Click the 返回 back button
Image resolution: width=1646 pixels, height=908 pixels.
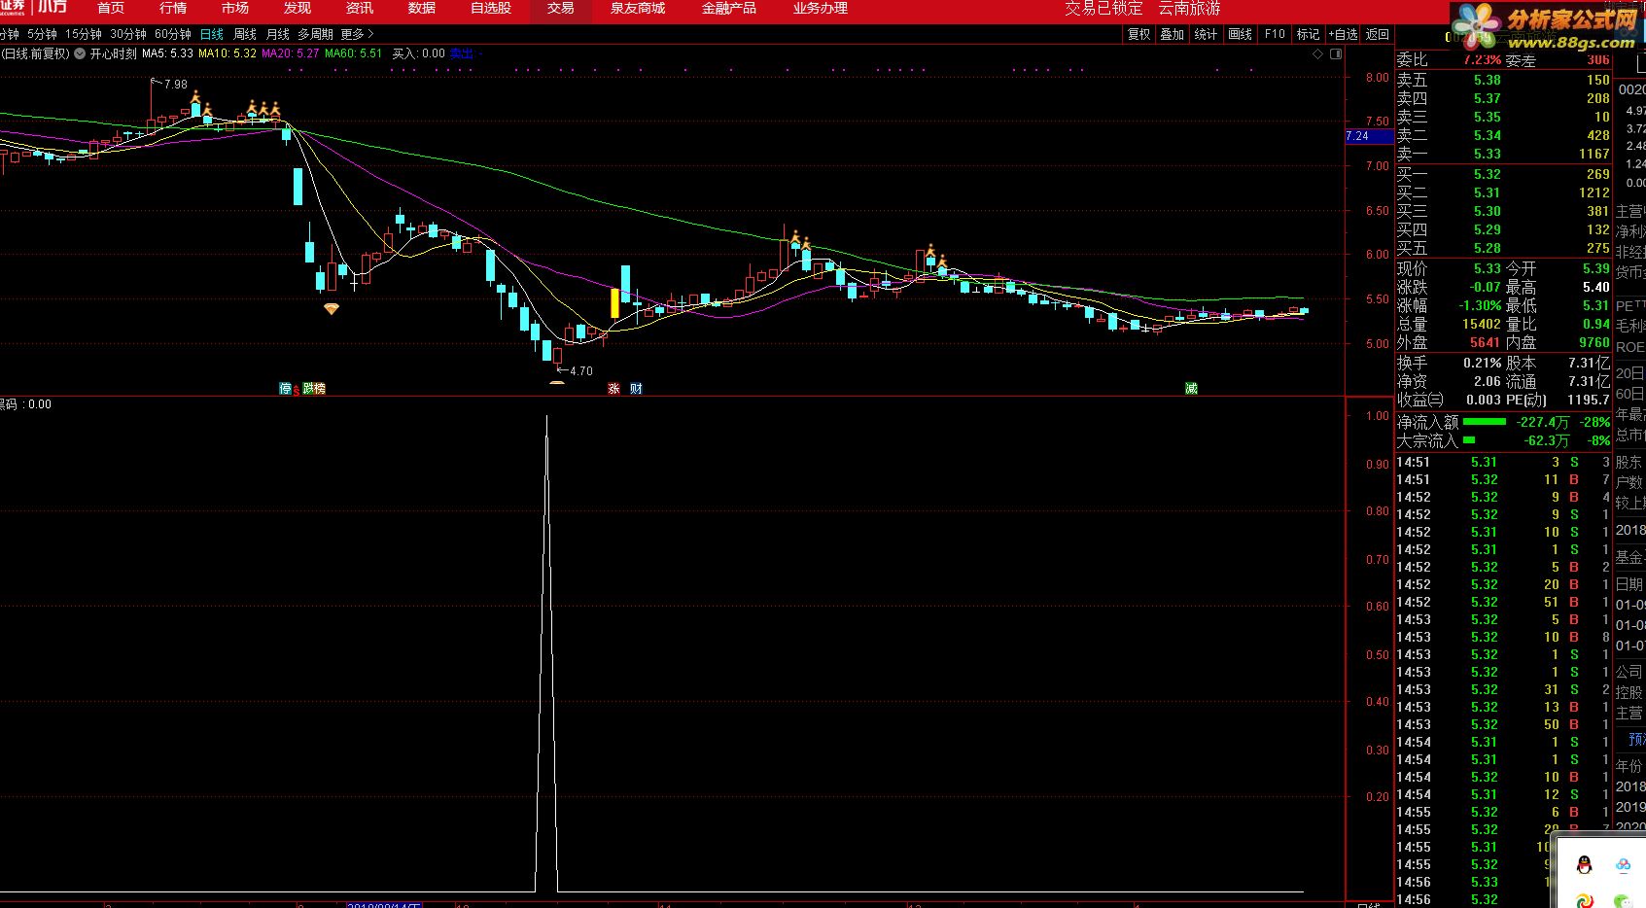click(x=1378, y=34)
